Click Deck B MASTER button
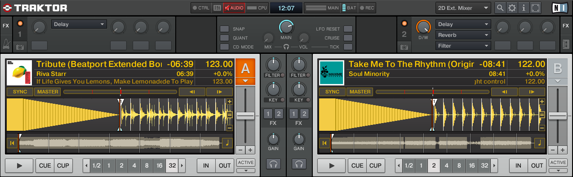573x177 pixels. (360, 92)
